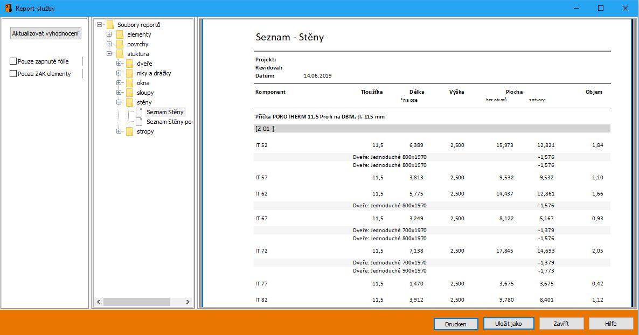Select the 'okna' folder icon
The height and width of the screenshot is (335, 639).
(129, 83)
